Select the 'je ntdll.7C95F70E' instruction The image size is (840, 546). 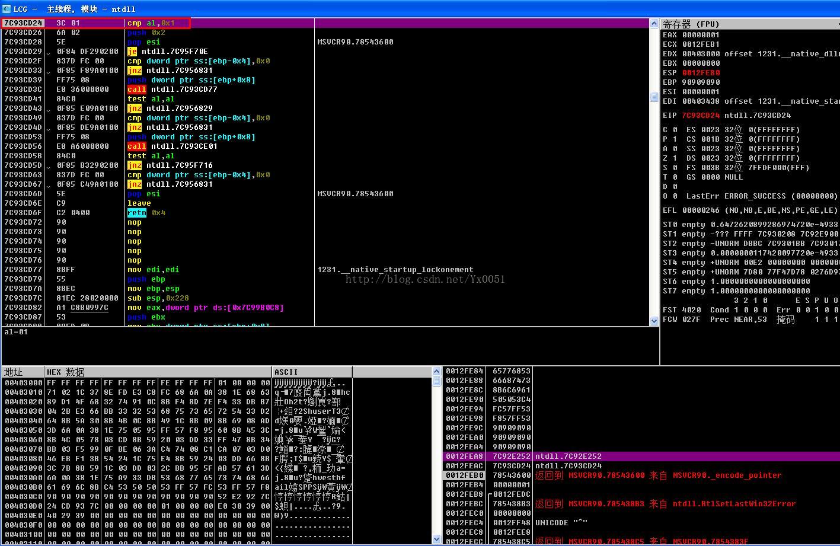coord(168,52)
